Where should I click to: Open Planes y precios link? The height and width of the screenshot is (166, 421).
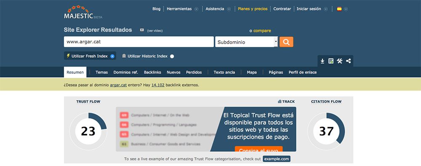(x=253, y=9)
